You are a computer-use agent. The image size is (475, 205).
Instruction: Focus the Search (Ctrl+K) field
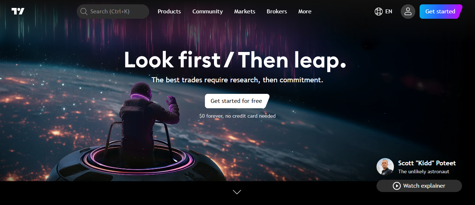(x=113, y=12)
